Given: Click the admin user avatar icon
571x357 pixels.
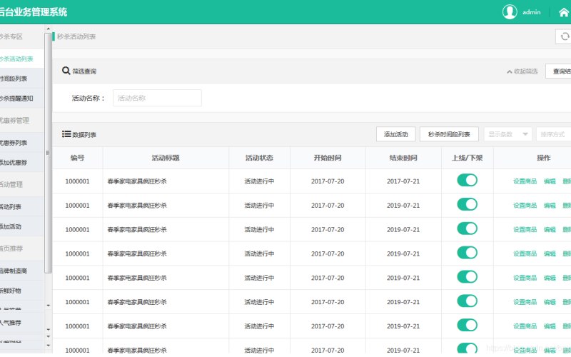Looking at the screenshot, I should click(x=510, y=11).
